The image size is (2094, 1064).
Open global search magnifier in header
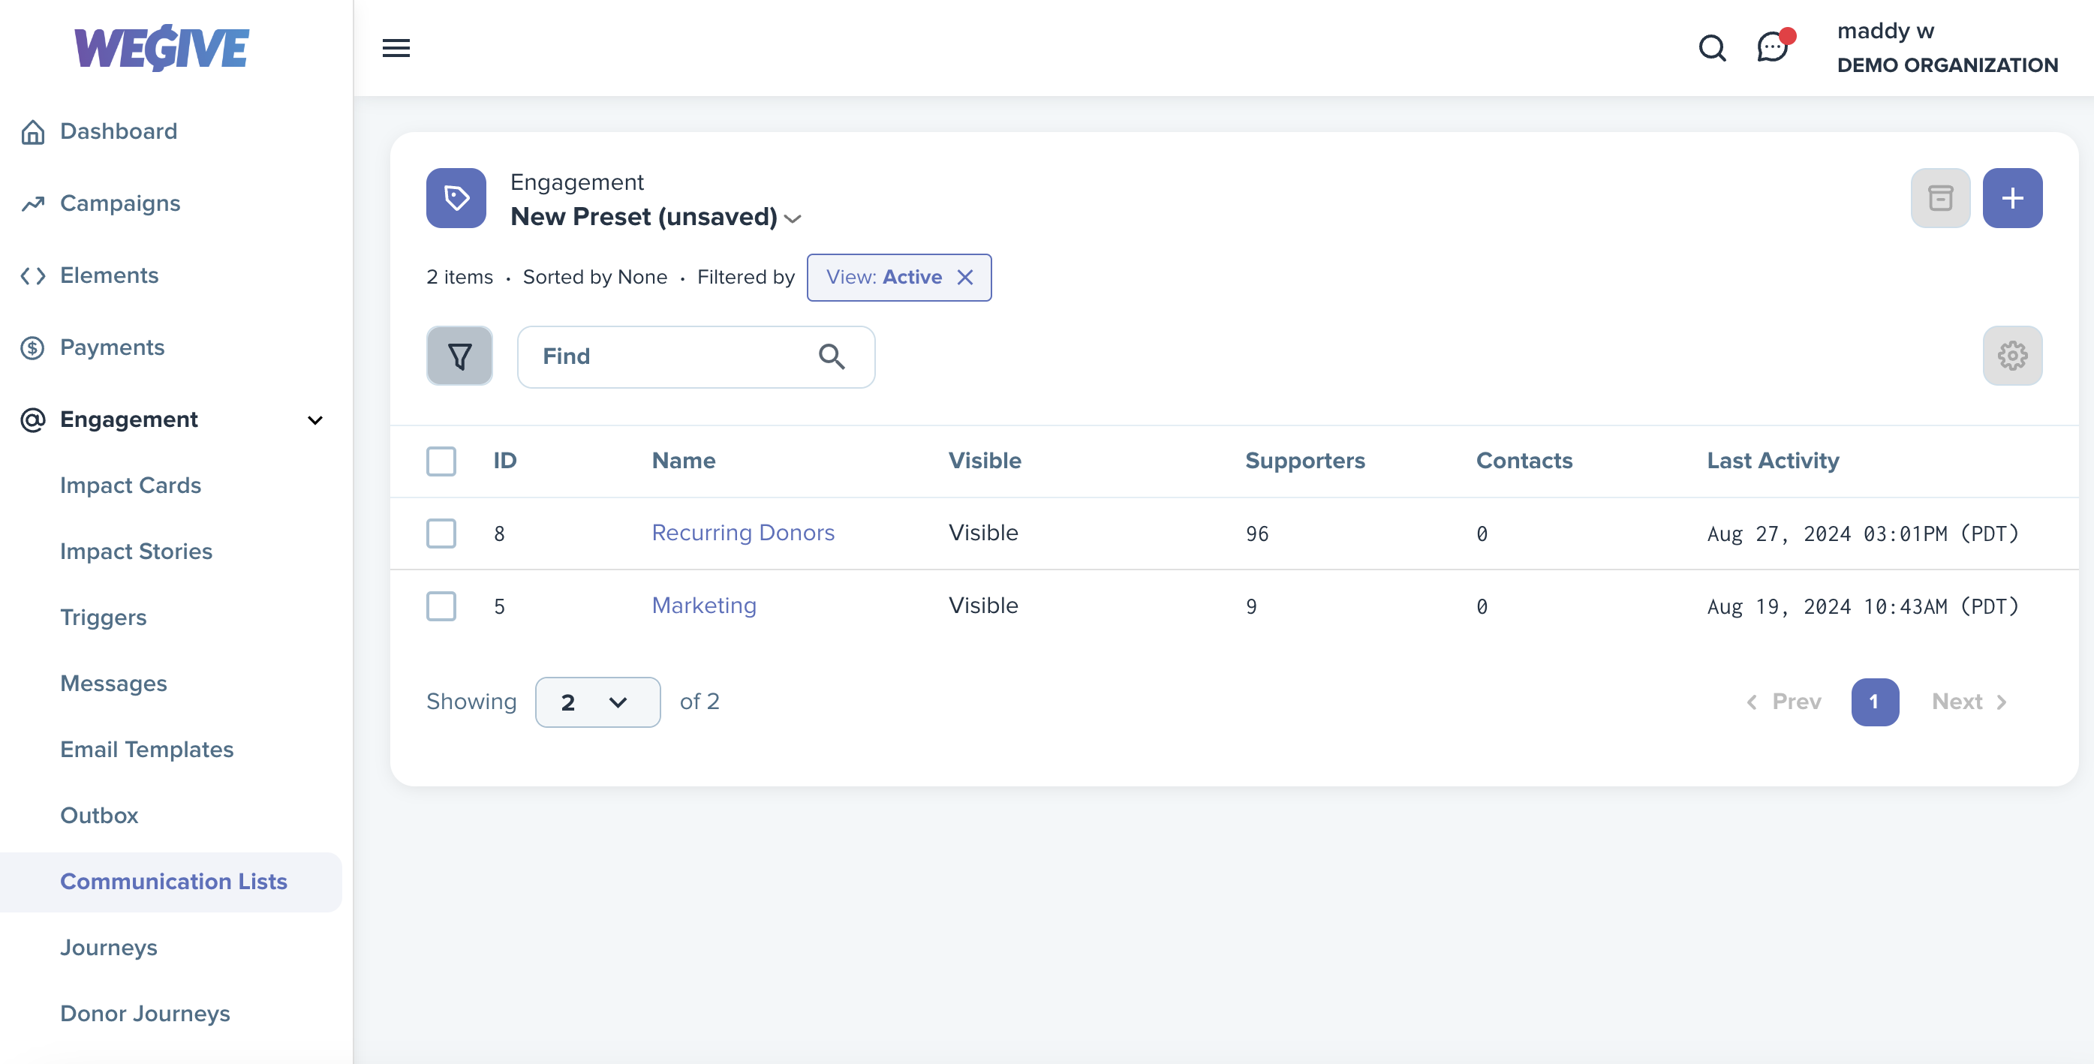click(x=1712, y=48)
